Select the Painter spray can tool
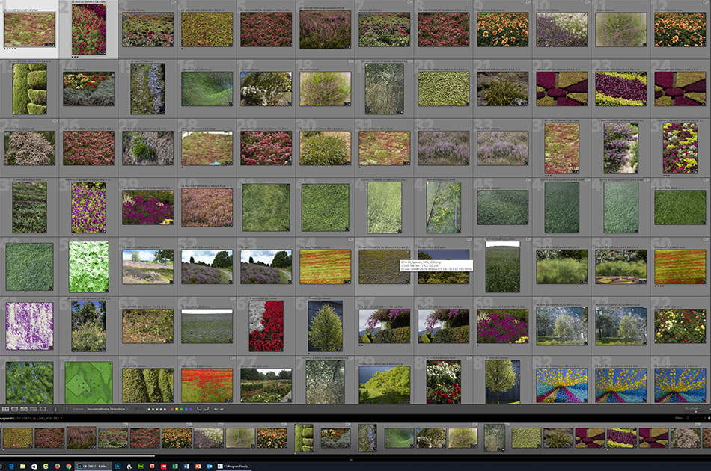This screenshot has height=471, width=711. click(55, 409)
